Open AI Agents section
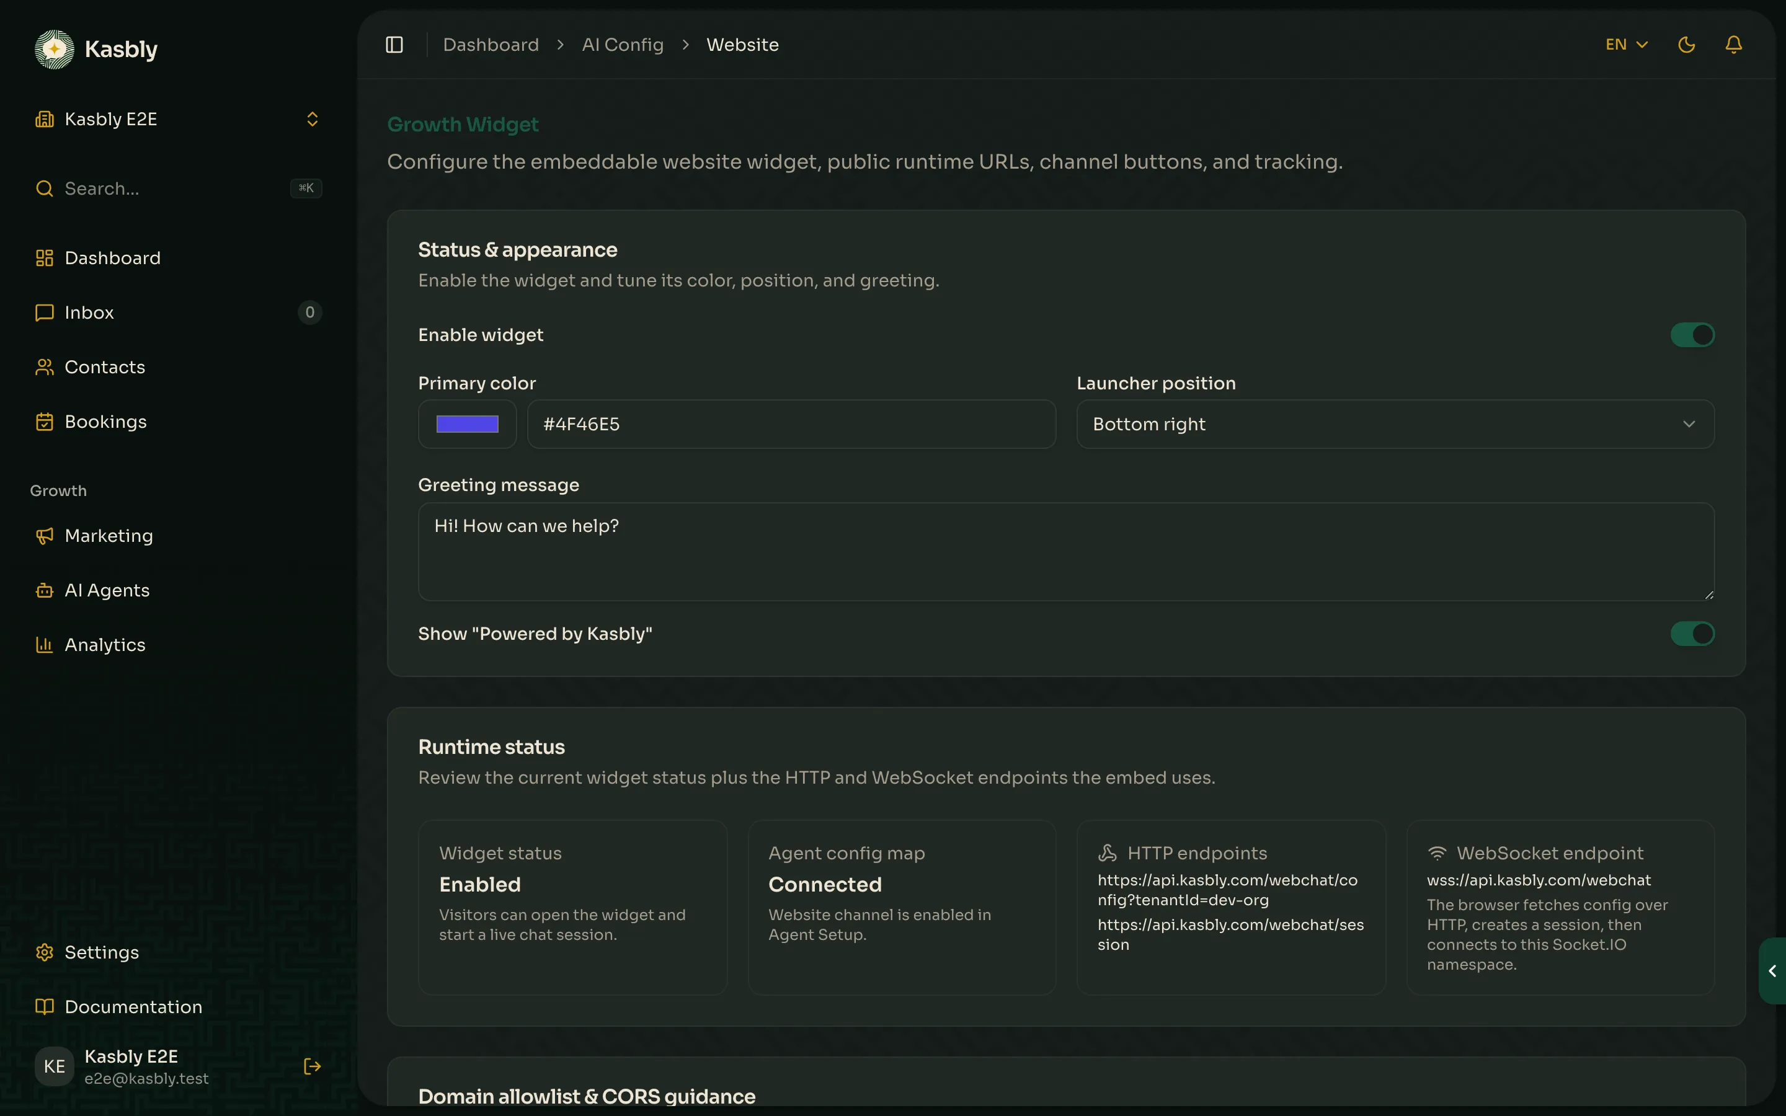Viewport: 1786px width, 1116px height. click(177, 590)
